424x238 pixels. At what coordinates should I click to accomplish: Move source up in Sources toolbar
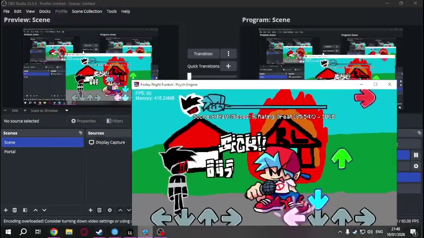(120, 210)
